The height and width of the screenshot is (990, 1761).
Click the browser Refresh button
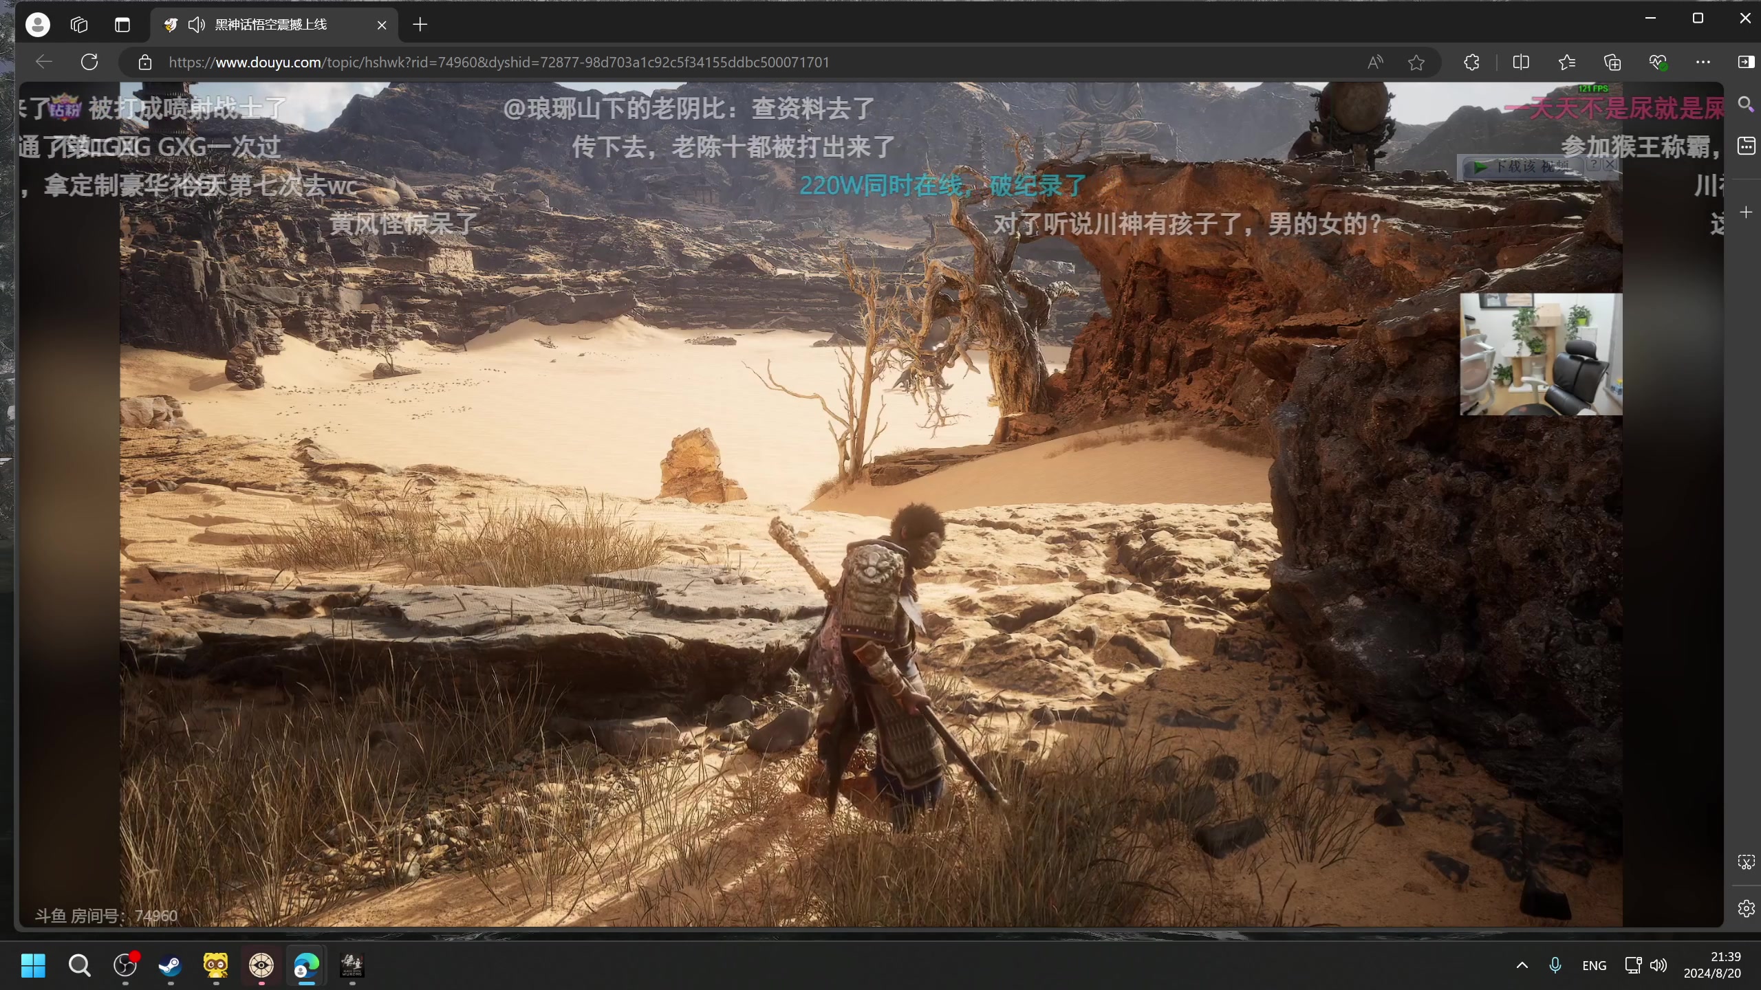coord(89,62)
